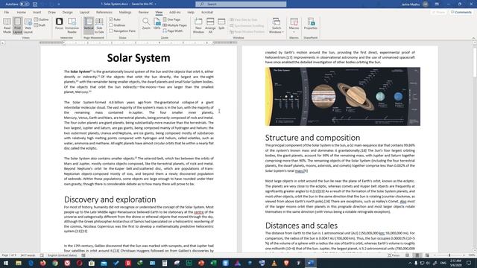Split the document window

click(x=221, y=24)
